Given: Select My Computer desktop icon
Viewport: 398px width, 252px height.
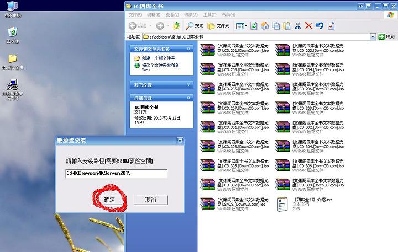Looking at the screenshot, I should 12,9.
